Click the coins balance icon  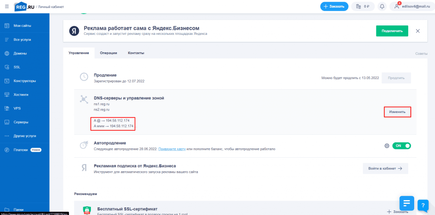tap(359, 6)
